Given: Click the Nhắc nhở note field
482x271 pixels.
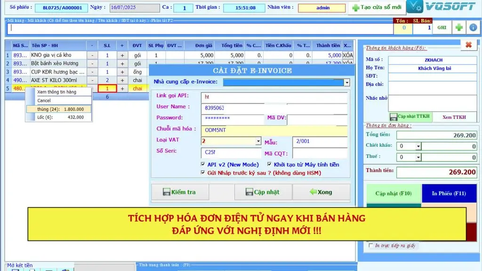Looking at the screenshot, I should click(433, 103).
